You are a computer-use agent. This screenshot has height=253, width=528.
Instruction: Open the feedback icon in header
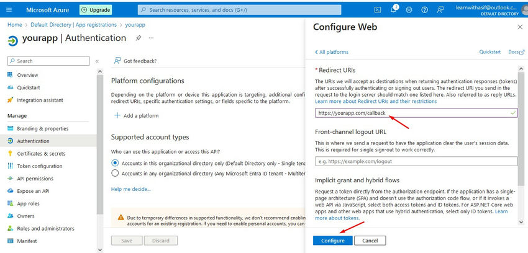pyautogui.click(x=440, y=10)
